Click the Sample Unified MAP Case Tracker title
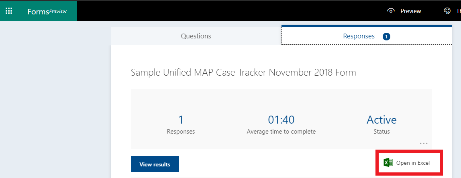Viewport: 461px width, 178px height. (243, 72)
